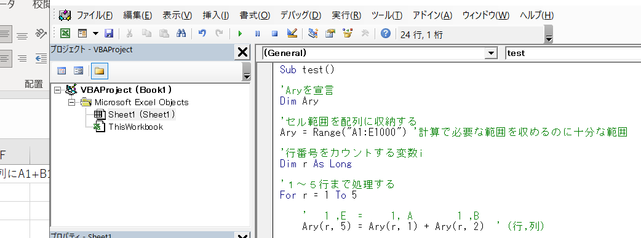Click the orientation icon in Excel's ribbon
The width and height of the screenshot is (641, 238).
tap(41, 34)
